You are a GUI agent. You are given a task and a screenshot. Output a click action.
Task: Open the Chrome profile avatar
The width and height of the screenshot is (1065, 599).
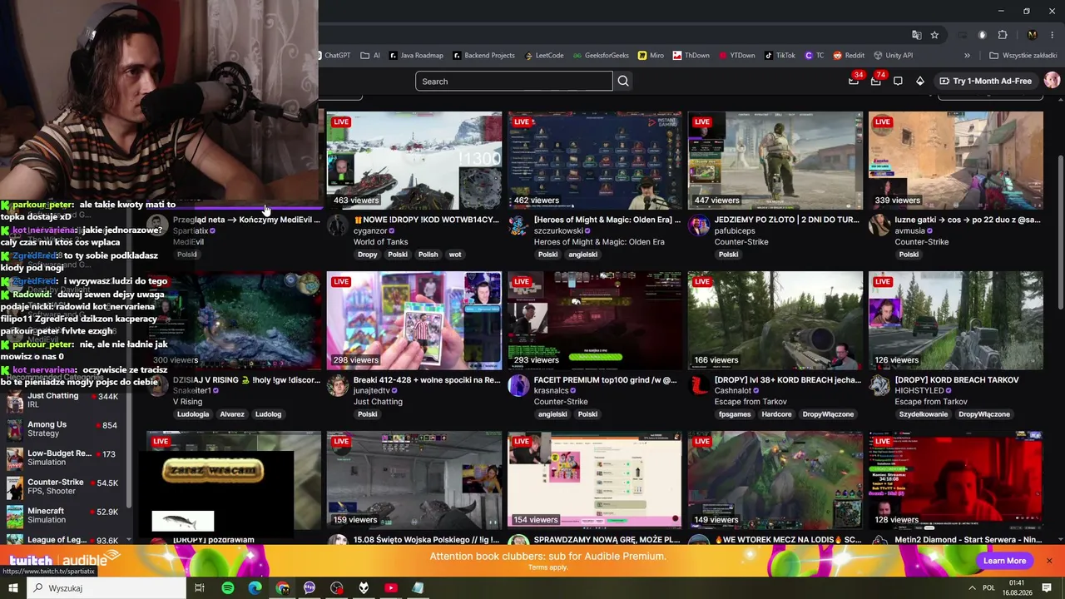[1032, 35]
